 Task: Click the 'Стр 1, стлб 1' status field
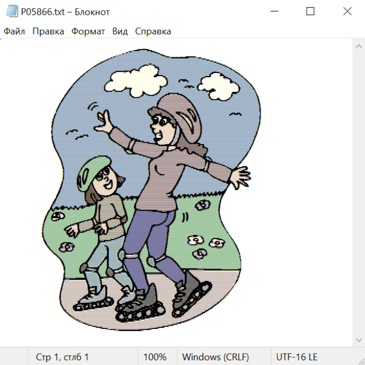[62, 357]
